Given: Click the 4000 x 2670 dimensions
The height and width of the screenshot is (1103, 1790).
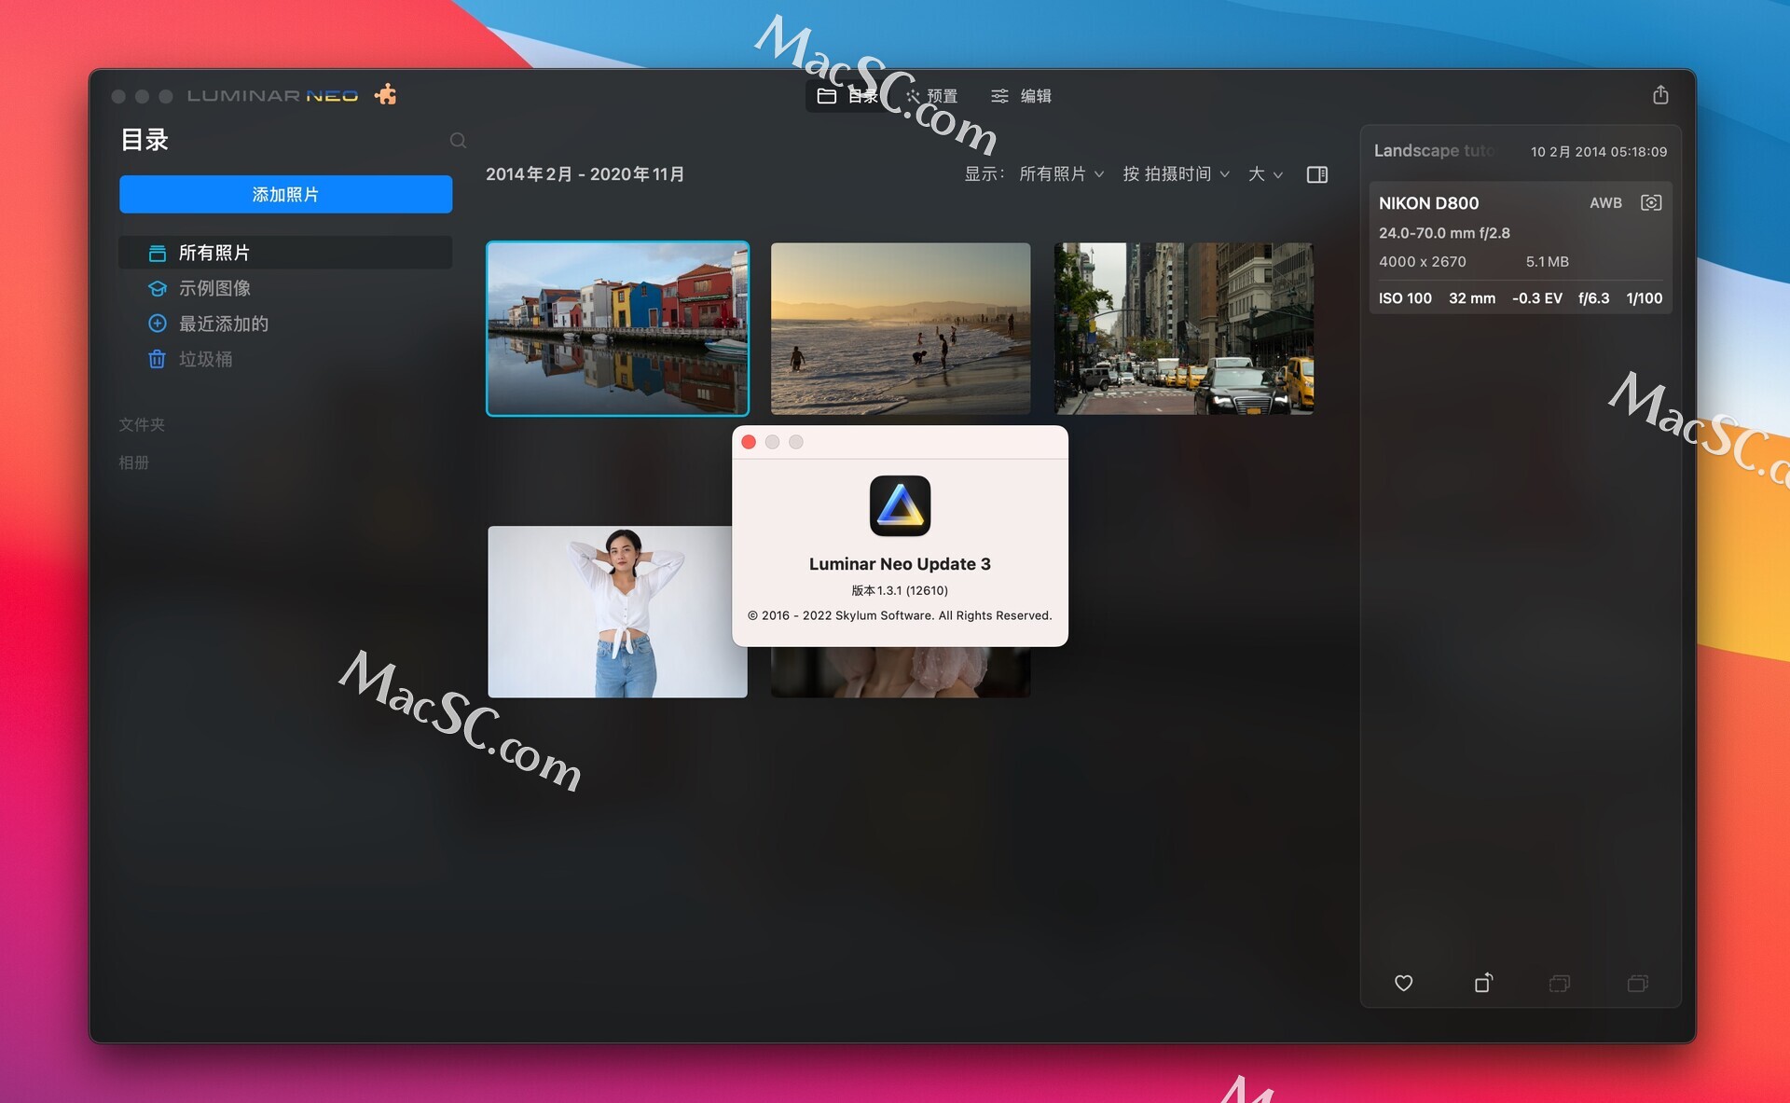Looking at the screenshot, I should click(x=1422, y=262).
